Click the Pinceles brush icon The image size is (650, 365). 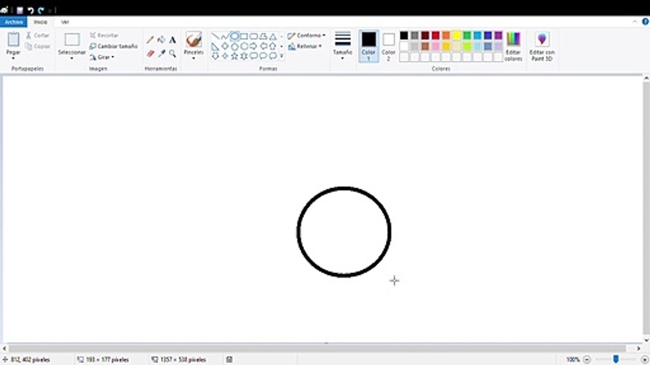(x=193, y=40)
